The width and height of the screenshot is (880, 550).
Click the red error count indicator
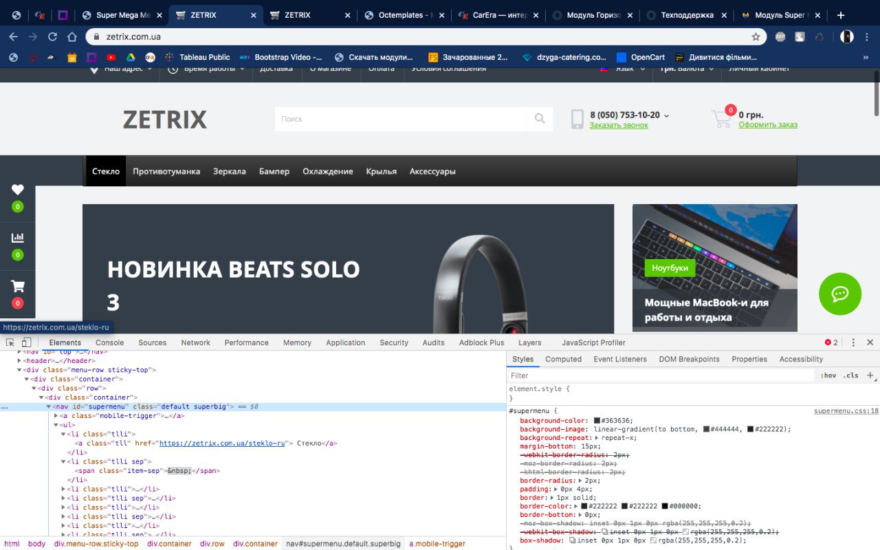pyautogui.click(x=831, y=342)
